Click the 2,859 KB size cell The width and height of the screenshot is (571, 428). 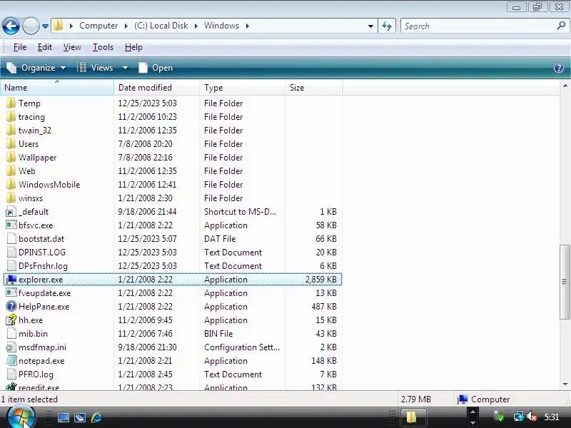pyautogui.click(x=320, y=280)
